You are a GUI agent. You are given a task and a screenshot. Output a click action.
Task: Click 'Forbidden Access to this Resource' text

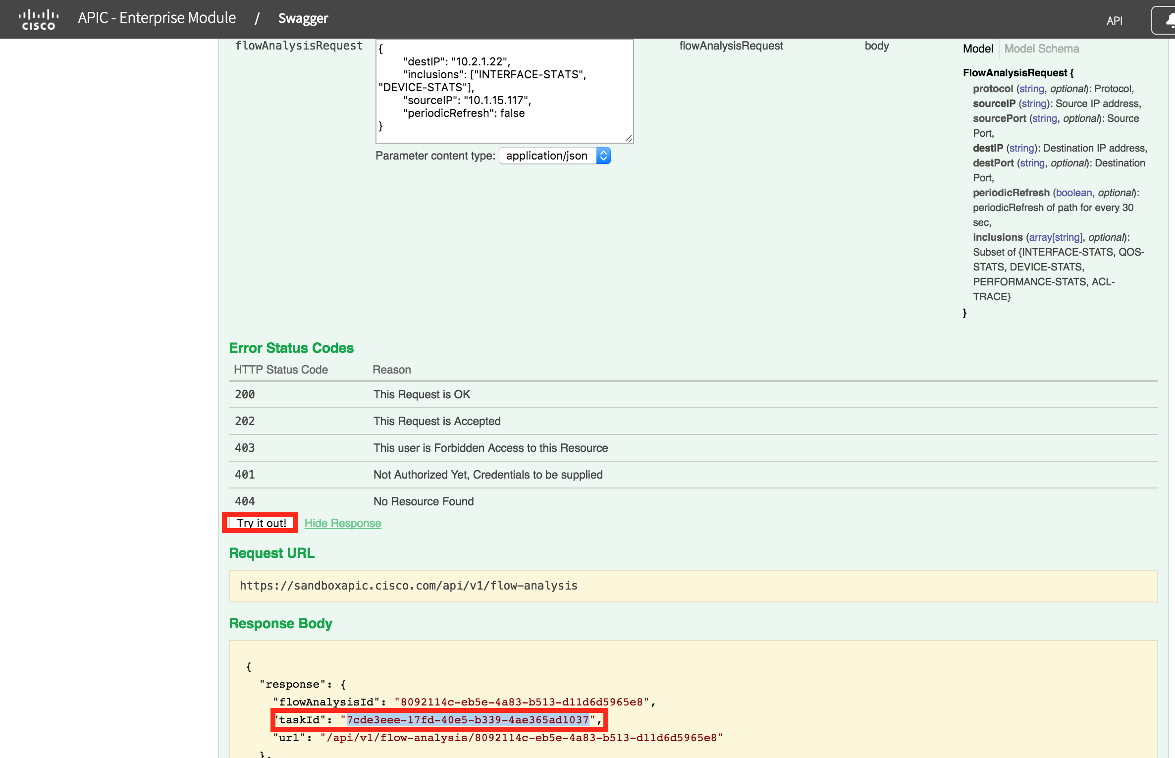point(490,448)
